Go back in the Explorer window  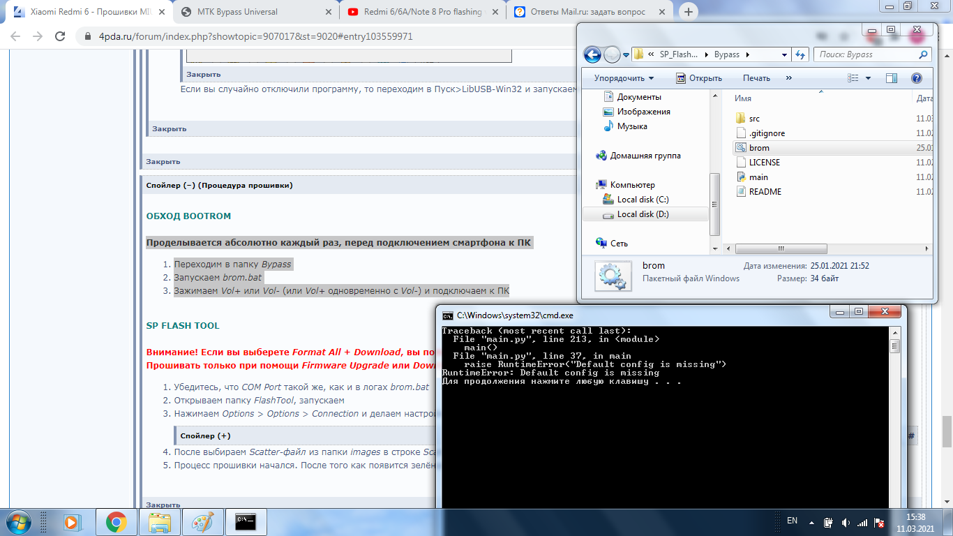click(592, 54)
